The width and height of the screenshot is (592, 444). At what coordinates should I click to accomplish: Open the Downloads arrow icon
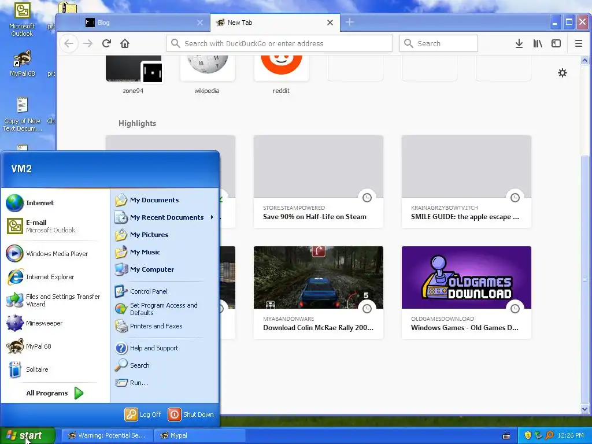point(519,43)
